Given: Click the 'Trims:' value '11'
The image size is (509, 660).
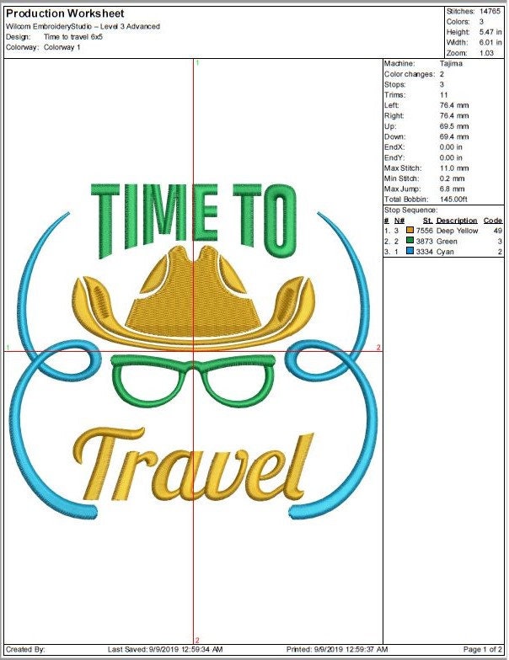Looking at the screenshot, I should 443,94.
